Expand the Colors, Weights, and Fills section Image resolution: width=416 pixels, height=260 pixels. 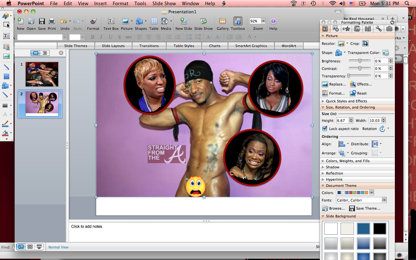click(348, 161)
